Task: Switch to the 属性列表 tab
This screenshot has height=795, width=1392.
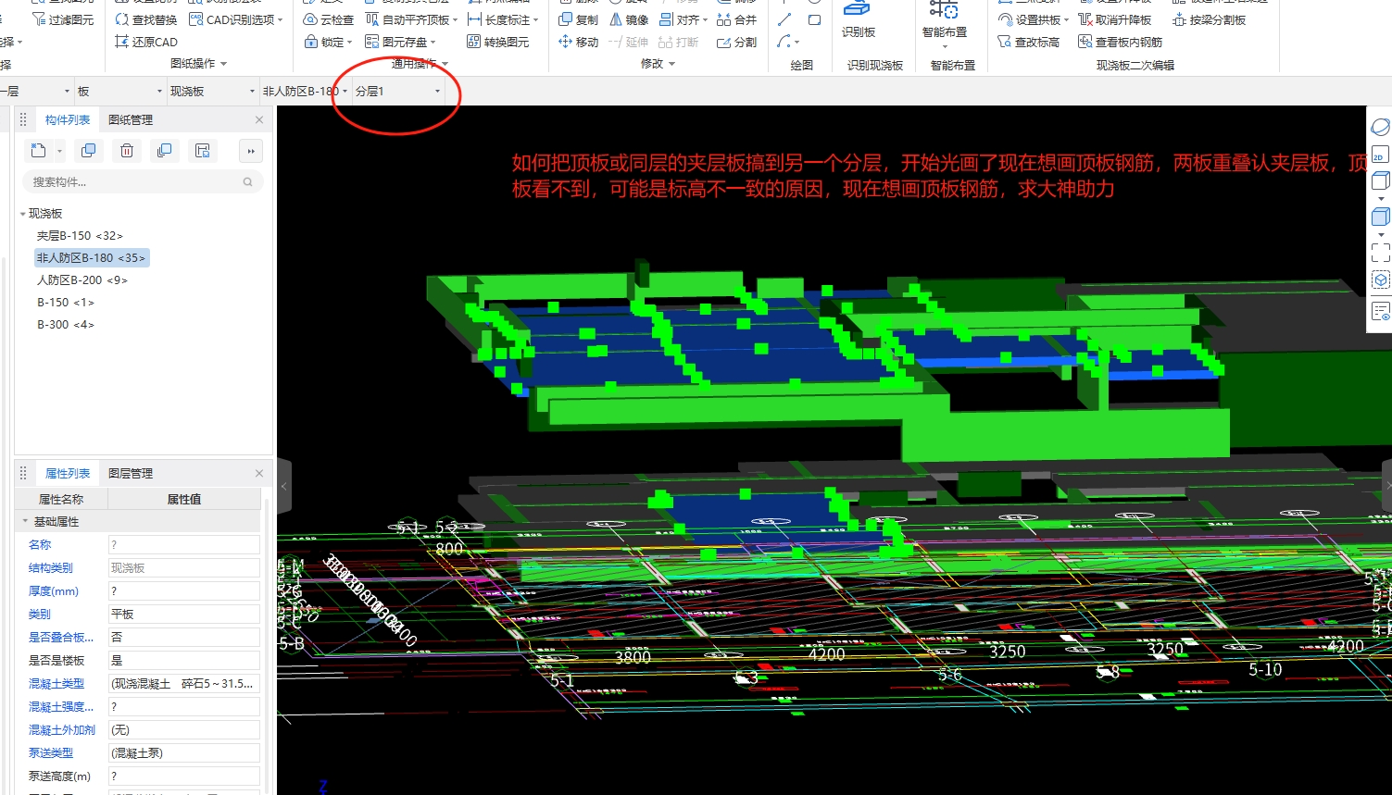Action: click(68, 473)
